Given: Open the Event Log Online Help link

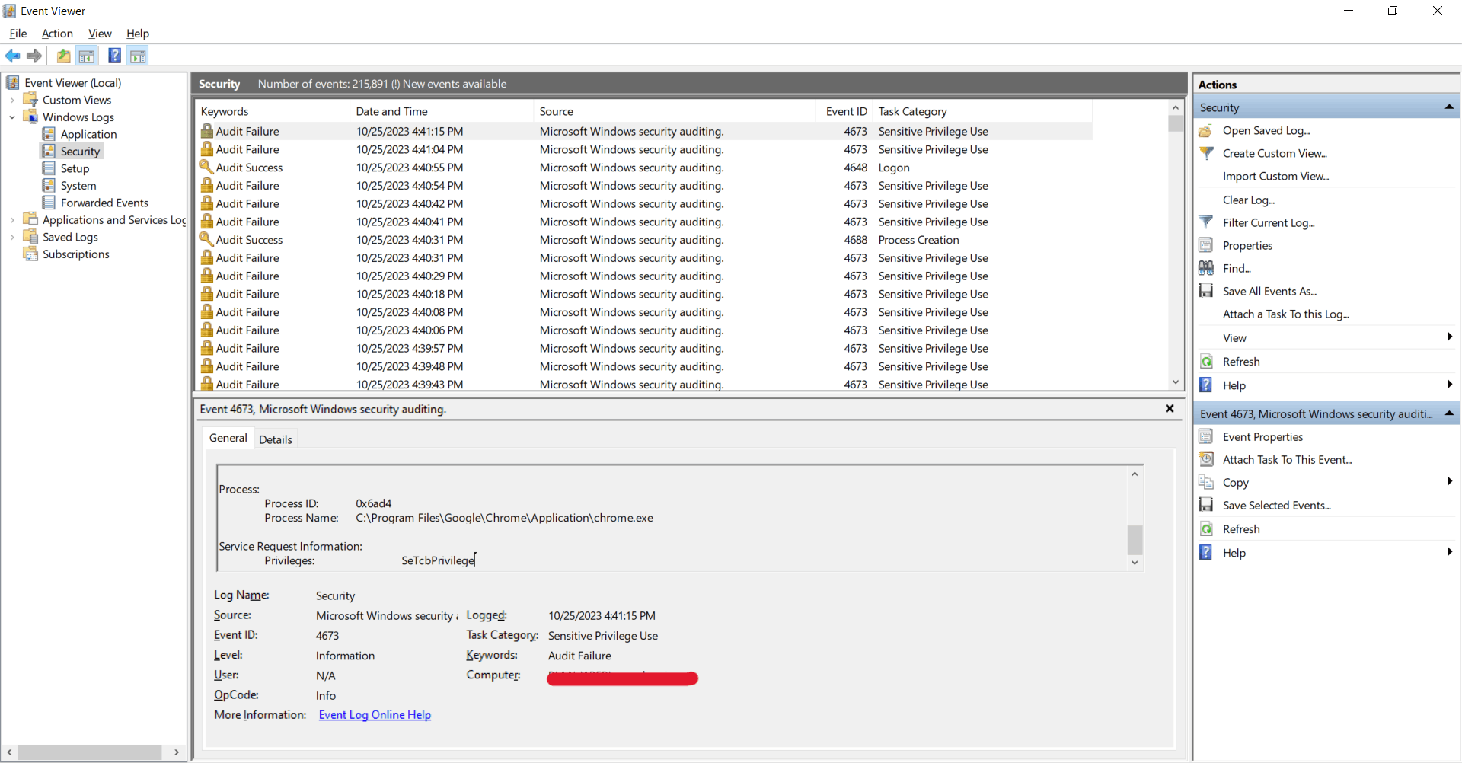Looking at the screenshot, I should (x=375, y=715).
